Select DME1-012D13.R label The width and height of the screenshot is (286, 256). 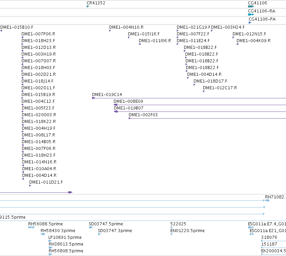39,47
